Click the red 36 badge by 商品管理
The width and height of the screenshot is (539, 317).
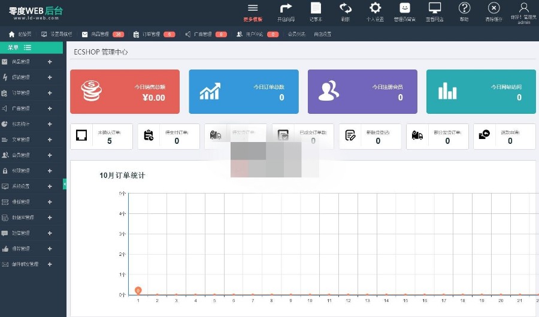pos(118,34)
